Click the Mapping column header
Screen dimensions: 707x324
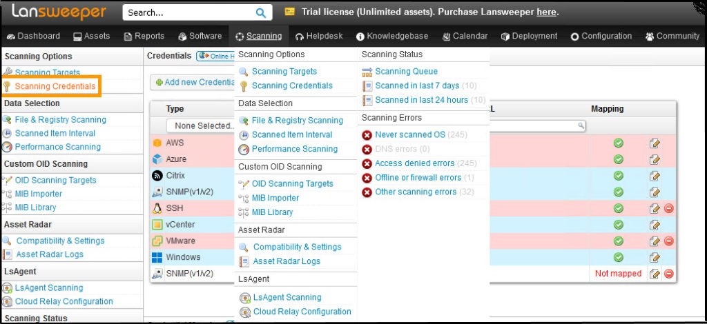click(608, 109)
